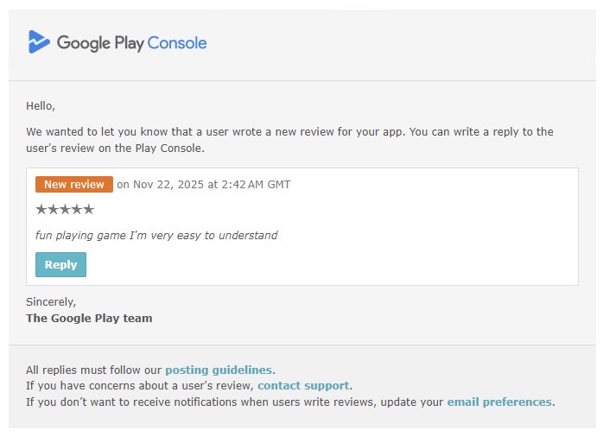Click the orange New review badge
616x443 pixels.
point(73,185)
